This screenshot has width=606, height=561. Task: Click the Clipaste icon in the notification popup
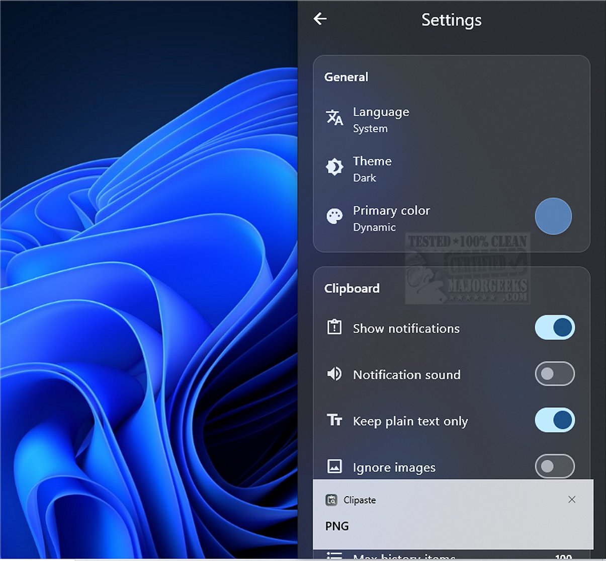[332, 500]
